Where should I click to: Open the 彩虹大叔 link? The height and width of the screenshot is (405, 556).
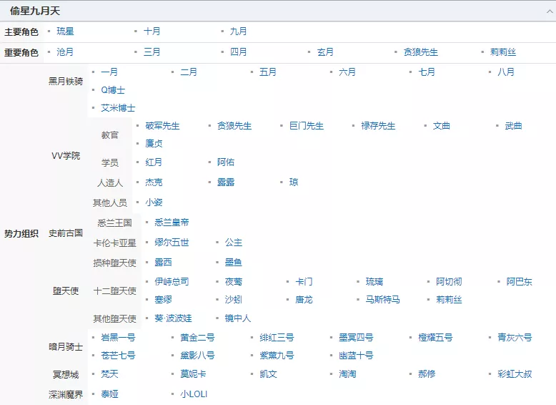point(515,374)
